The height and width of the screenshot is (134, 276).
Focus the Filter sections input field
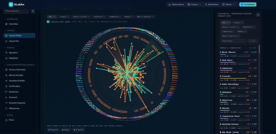coord(16,11)
